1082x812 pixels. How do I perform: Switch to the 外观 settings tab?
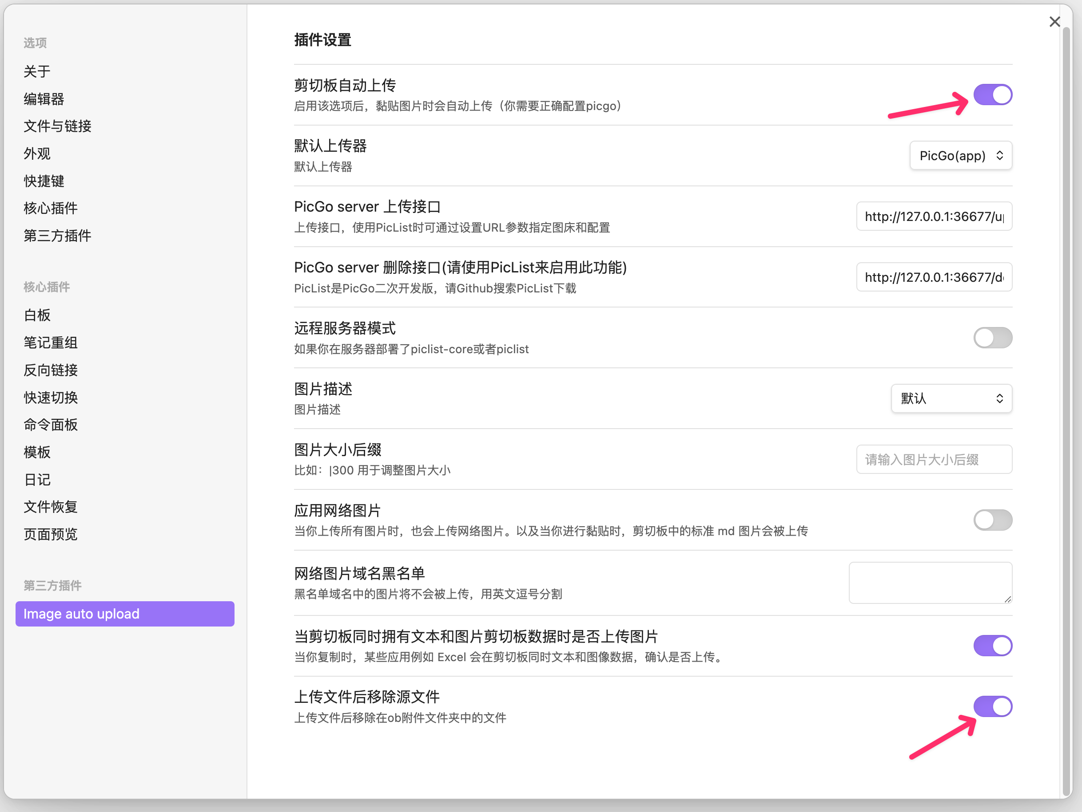click(x=37, y=154)
